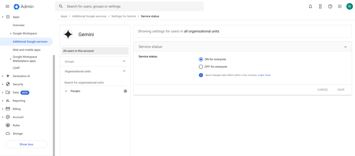Click the Google Admin logo
Image resolution: width=355 pixels, height=156 pixels.
24,7
